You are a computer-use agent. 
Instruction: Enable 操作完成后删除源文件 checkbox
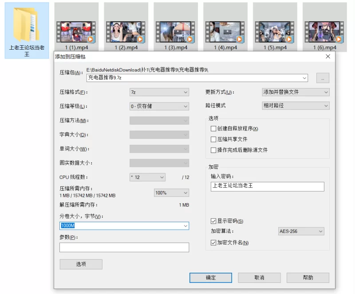(x=213, y=150)
